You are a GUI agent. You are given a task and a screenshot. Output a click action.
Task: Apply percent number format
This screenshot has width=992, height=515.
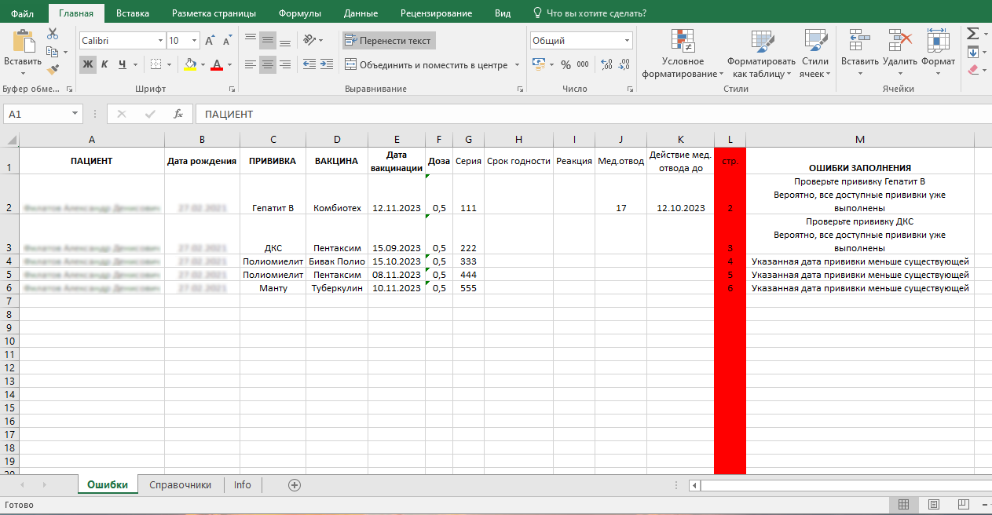tap(566, 64)
